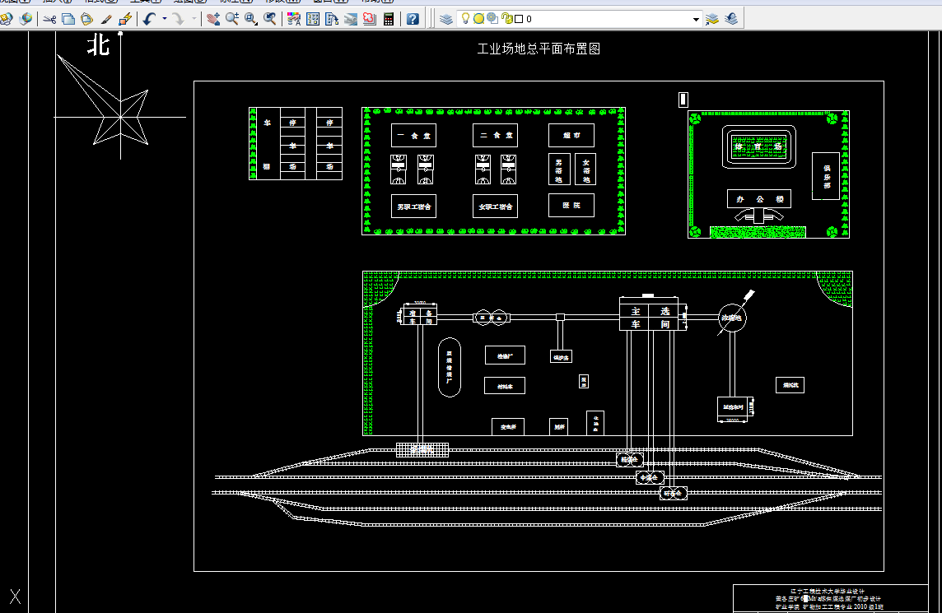
Task: Click layer name 0 in layer box
Action: pos(529,19)
